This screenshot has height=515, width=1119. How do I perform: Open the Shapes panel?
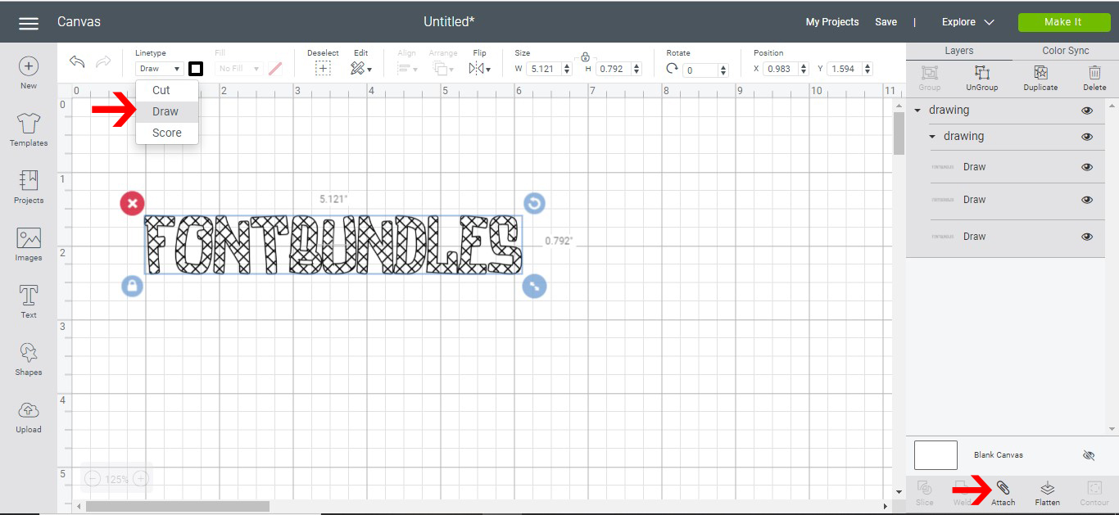29,359
